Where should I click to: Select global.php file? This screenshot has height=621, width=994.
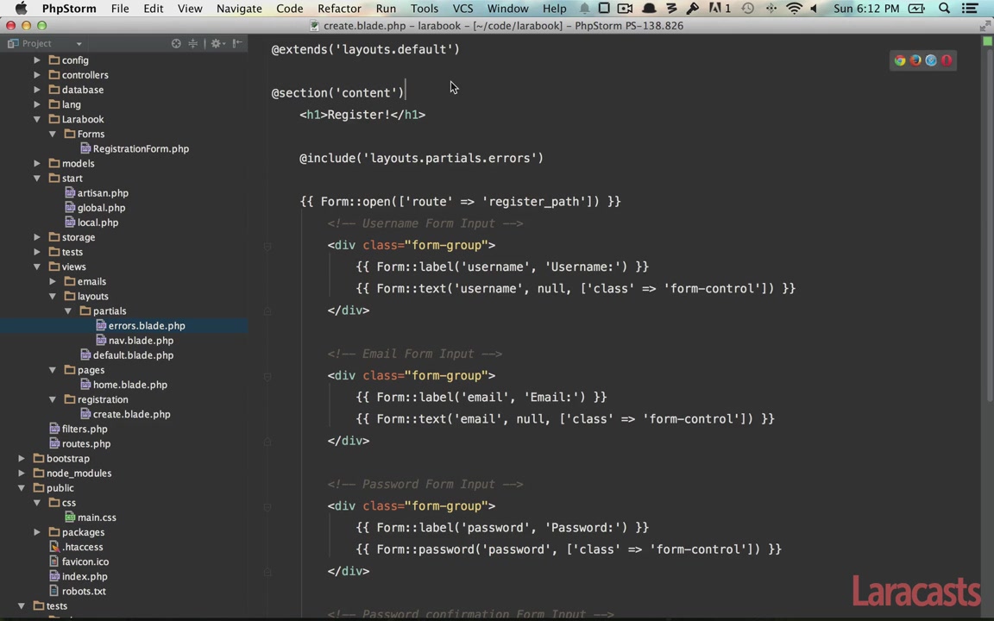[x=102, y=208]
